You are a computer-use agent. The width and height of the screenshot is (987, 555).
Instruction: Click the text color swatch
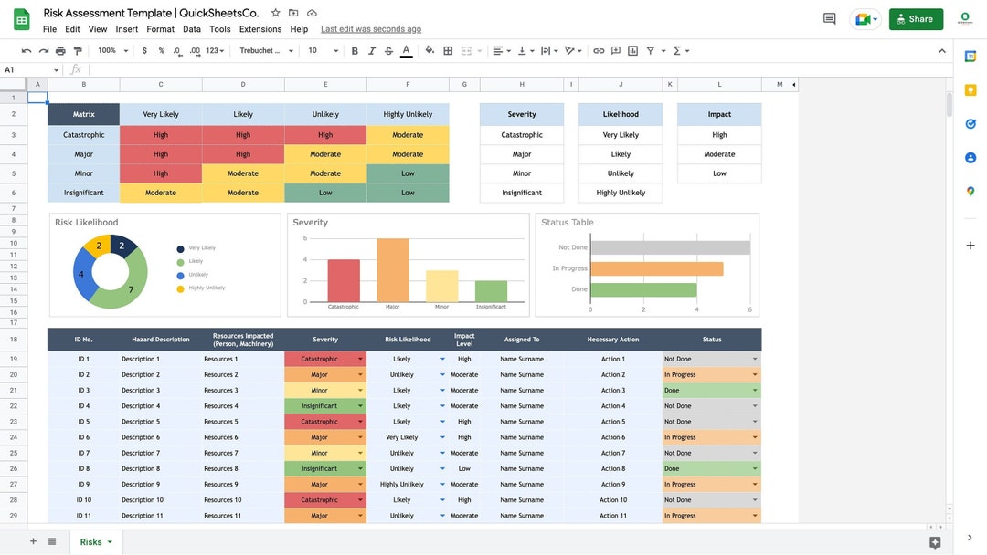406,50
